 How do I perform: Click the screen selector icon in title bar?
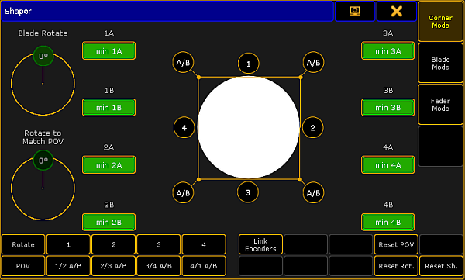click(x=355, y=12)
